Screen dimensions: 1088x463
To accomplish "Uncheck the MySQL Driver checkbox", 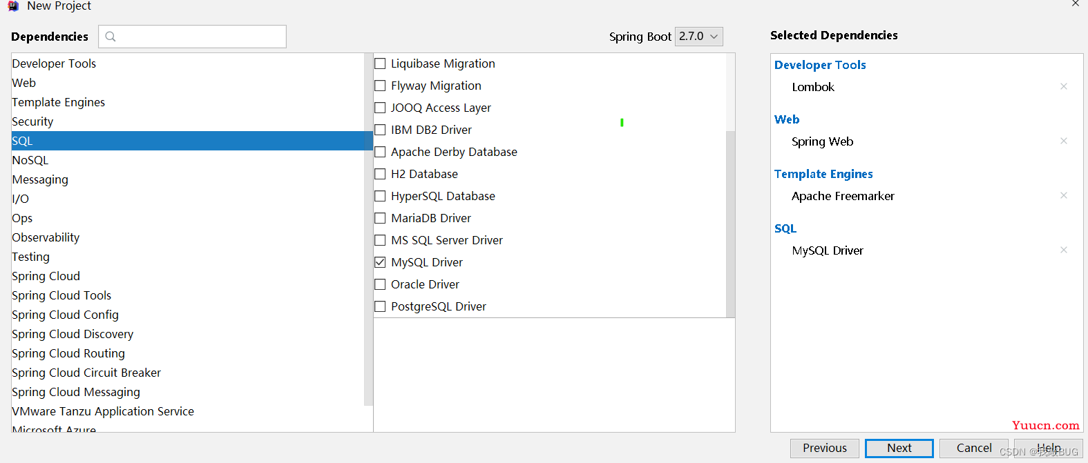I will (x=380, y=262).
